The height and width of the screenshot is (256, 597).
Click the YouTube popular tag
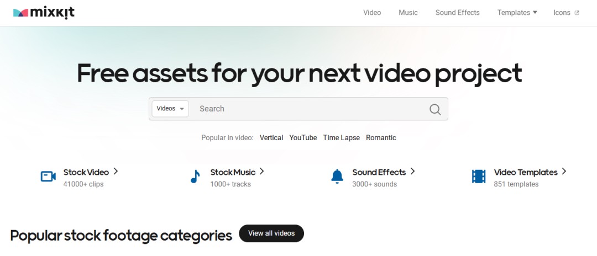[303, 138]
